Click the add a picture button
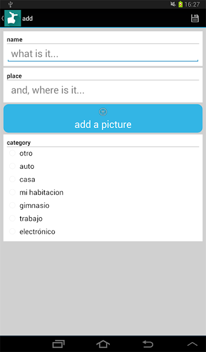This screenshot has height=352, width=206. tap(103, 118)
